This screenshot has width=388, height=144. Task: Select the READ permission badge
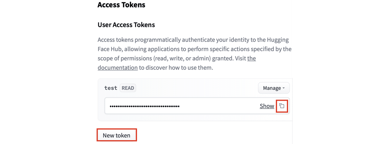coord(128,88)
